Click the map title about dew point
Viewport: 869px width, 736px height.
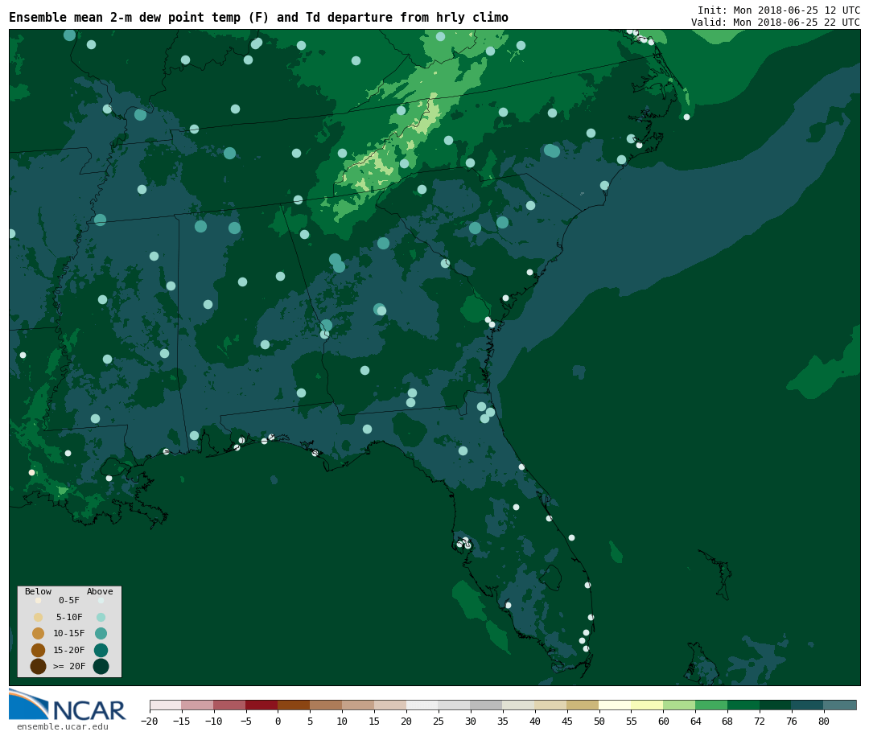pos(258,18)
